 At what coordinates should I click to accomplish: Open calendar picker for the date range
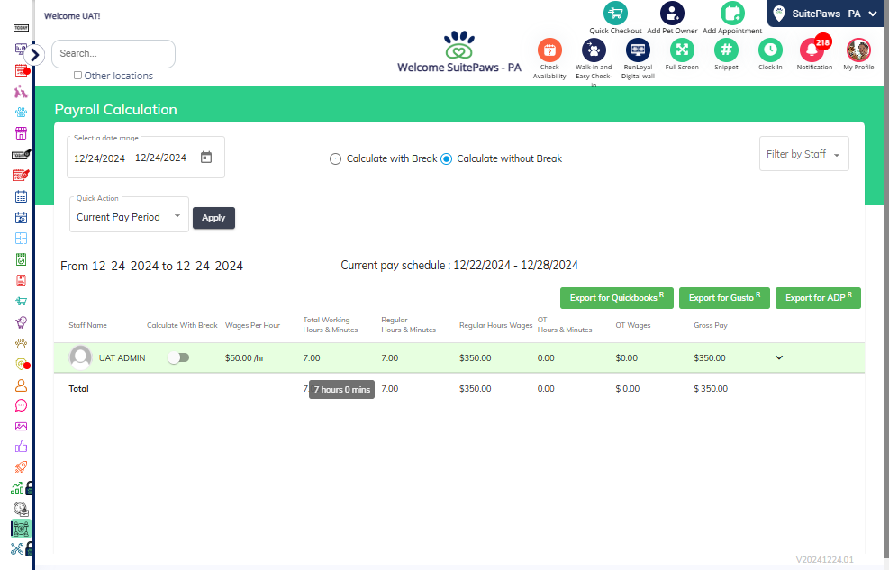click(206, 158)
